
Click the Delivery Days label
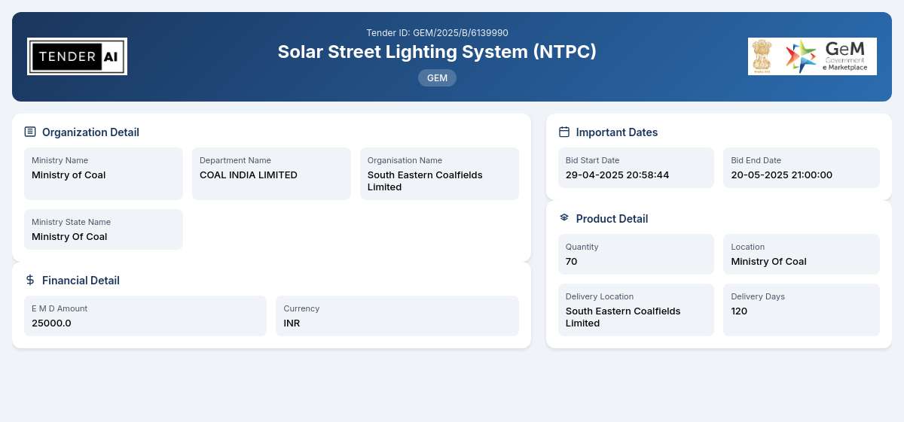pyautogui.click(x=758, y=296)
